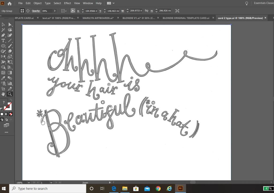Choose the Direct Selection tool

coord(10,25)
